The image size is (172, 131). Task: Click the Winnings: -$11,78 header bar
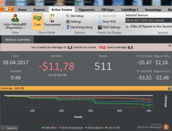pyautogui.click(x=86, y=88)
